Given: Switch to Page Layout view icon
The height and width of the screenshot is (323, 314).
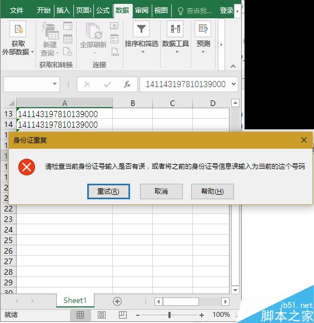Looking at the screenshot, I should [x=102, y=315].
